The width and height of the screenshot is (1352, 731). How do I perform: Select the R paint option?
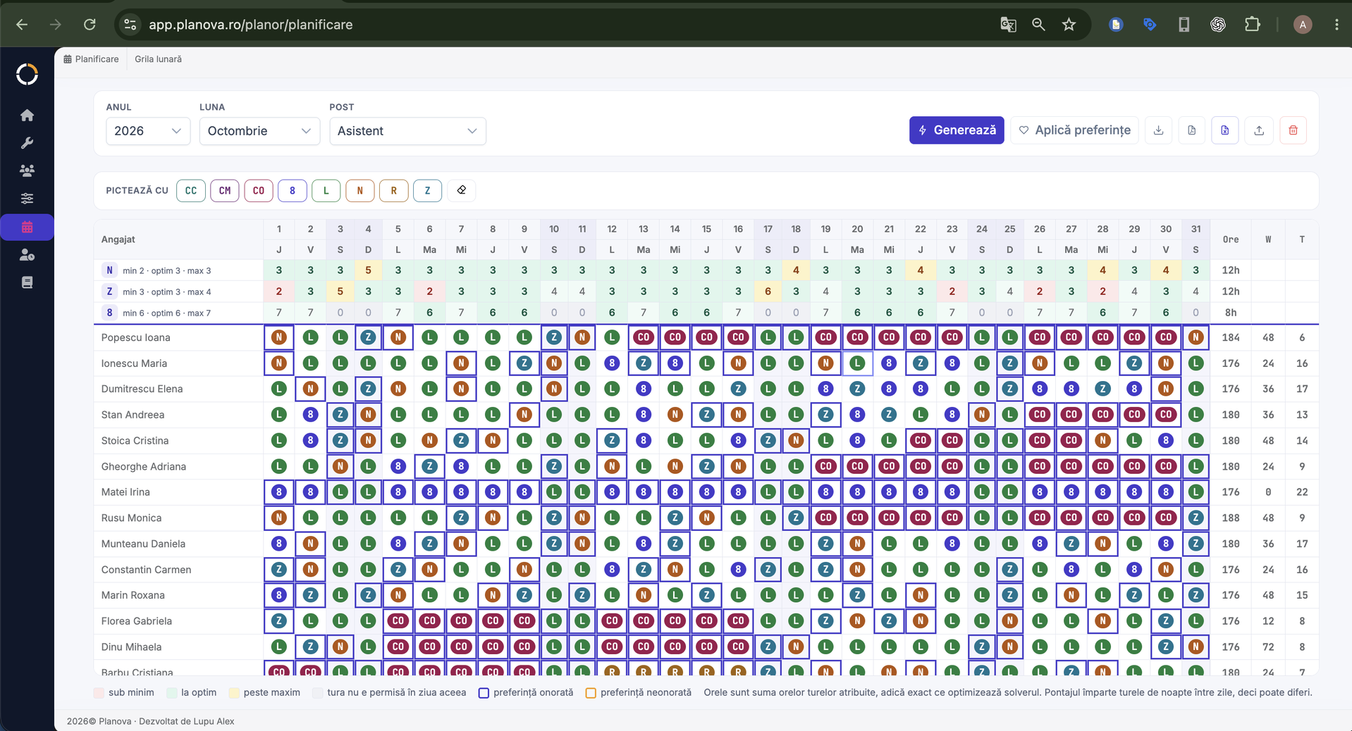pyautogui.click(x=394, y=190)
